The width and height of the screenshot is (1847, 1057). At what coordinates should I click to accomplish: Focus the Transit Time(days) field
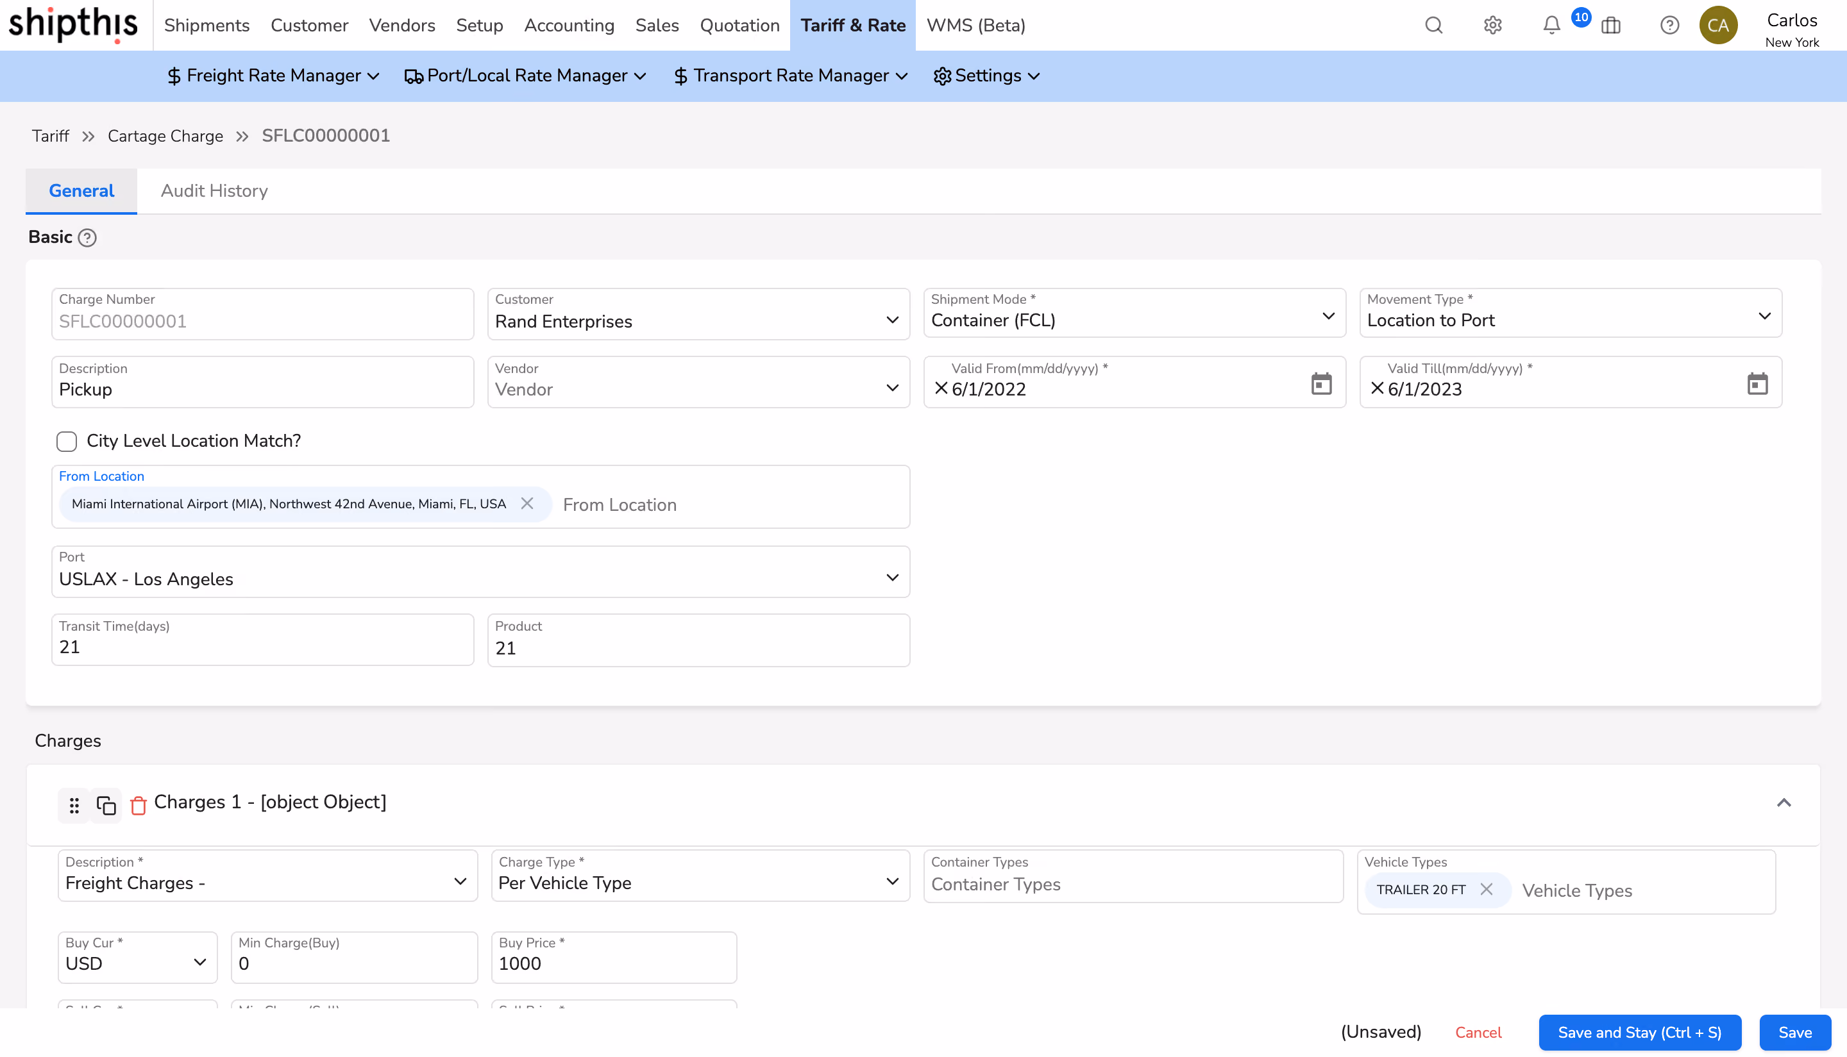(262, 640)
